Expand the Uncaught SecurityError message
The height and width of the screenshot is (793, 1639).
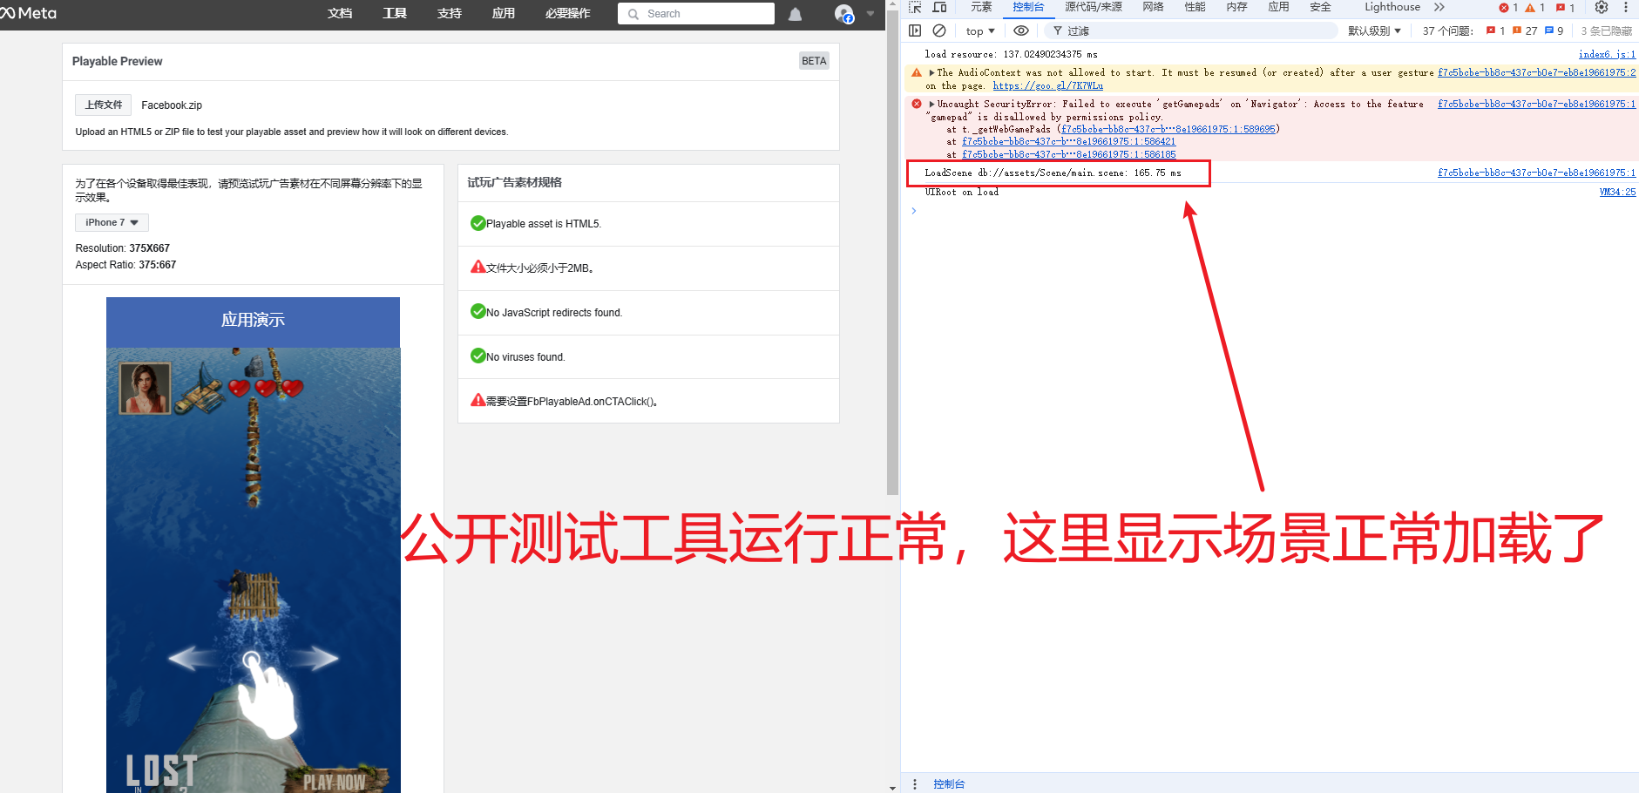(931, 105)
